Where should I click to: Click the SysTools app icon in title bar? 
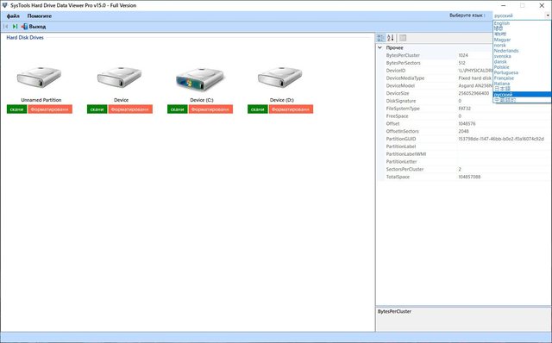point(4,5)
